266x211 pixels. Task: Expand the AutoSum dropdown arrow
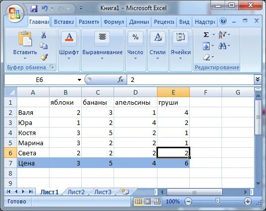click(214, 35)
